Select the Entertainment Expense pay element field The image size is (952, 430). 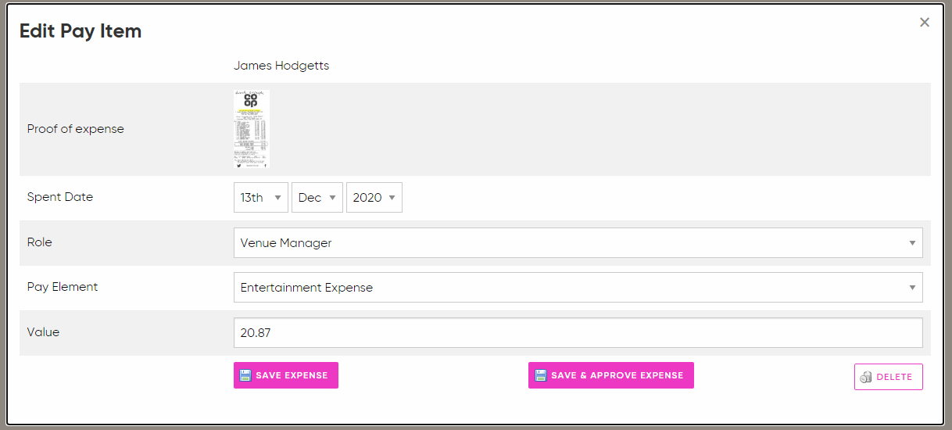pos(578,288)
